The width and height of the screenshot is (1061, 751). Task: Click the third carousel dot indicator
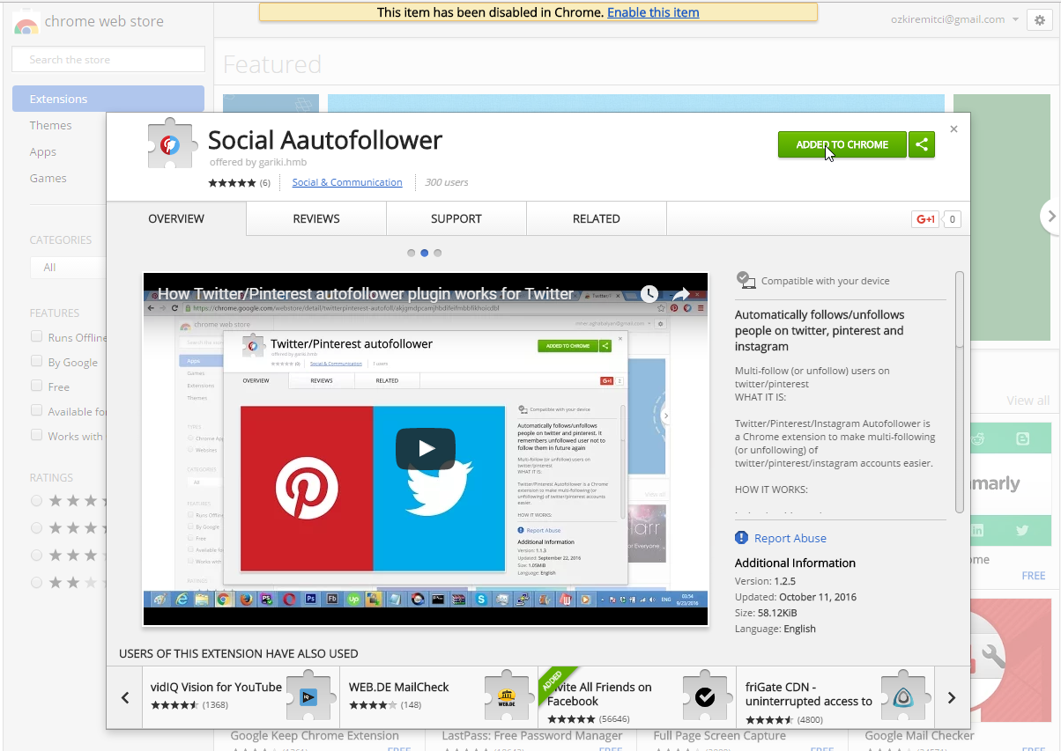[x=438, y=253]
